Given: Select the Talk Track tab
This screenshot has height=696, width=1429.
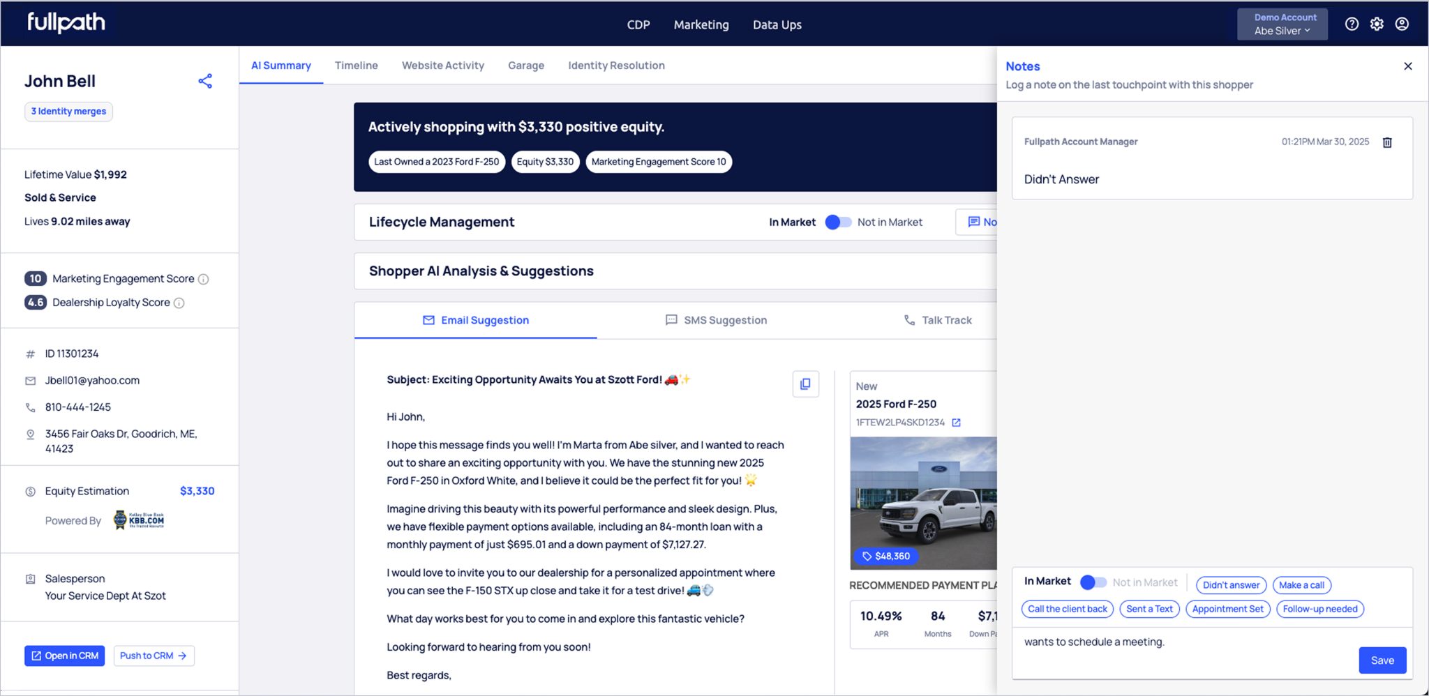Looking at the screenshot, I should point(938,320).
